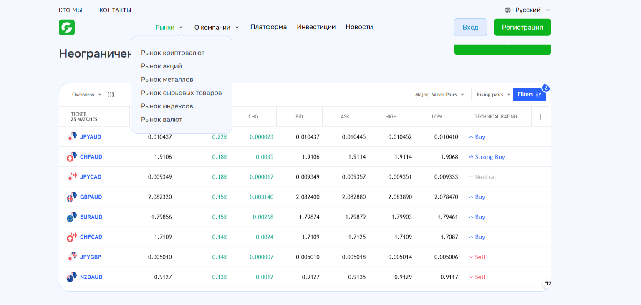This screenshot has height=305, width=641.
Task: Open the blue Filters button
Action: [x=529, y=95]
